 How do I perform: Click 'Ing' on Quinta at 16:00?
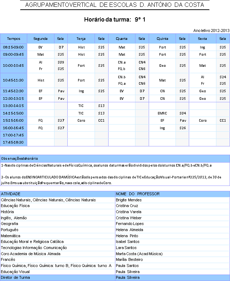click(162, 128)
